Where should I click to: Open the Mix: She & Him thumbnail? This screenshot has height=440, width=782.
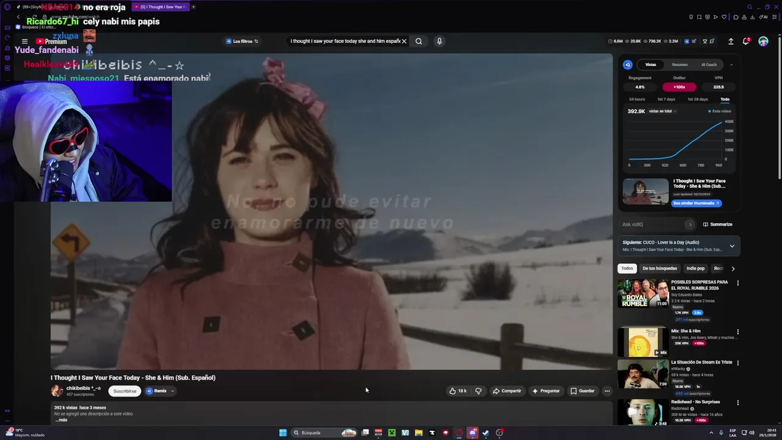coord(643,342)
